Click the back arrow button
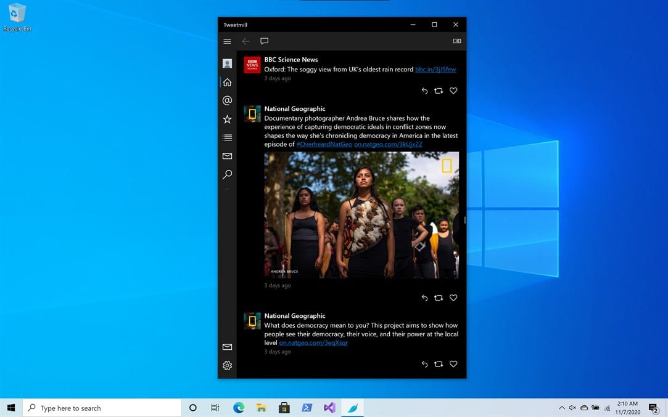The width and height of the screenshot is (668, 417). coord(245,41)
